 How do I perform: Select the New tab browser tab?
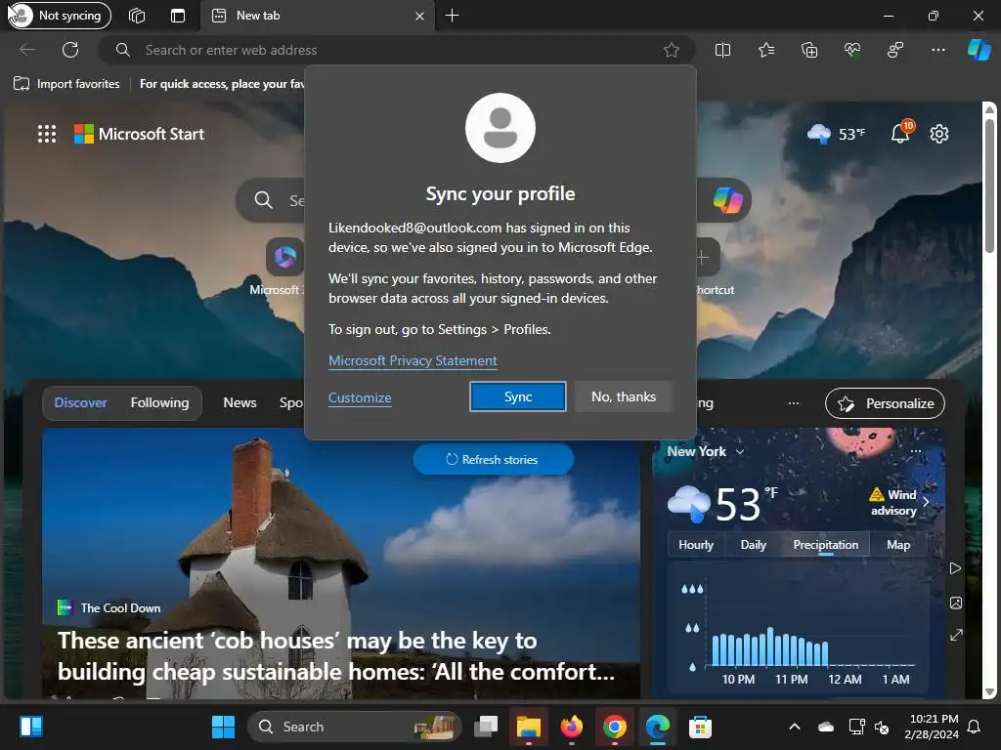(x=318, y=16)
